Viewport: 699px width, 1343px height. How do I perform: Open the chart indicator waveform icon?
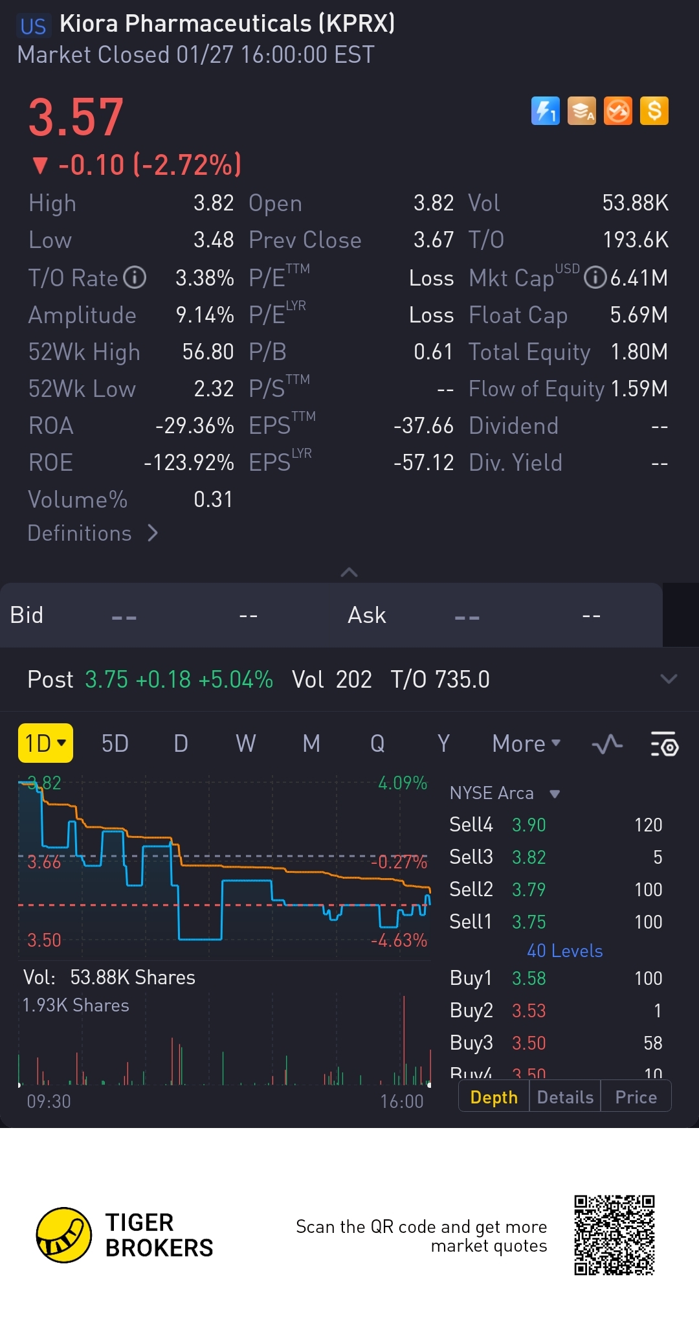607,744
